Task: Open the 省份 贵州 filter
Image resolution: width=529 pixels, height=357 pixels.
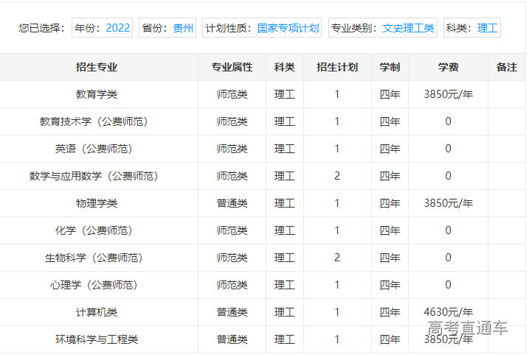Action: pyautogui.click(x=167, y=29)
